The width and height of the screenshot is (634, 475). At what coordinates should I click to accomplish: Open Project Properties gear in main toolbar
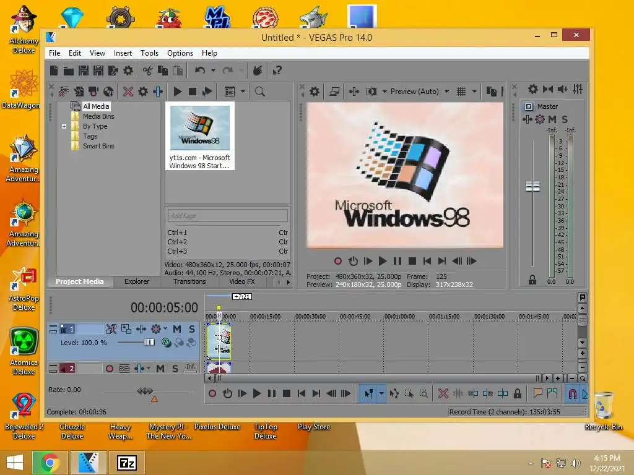point(128,71)
